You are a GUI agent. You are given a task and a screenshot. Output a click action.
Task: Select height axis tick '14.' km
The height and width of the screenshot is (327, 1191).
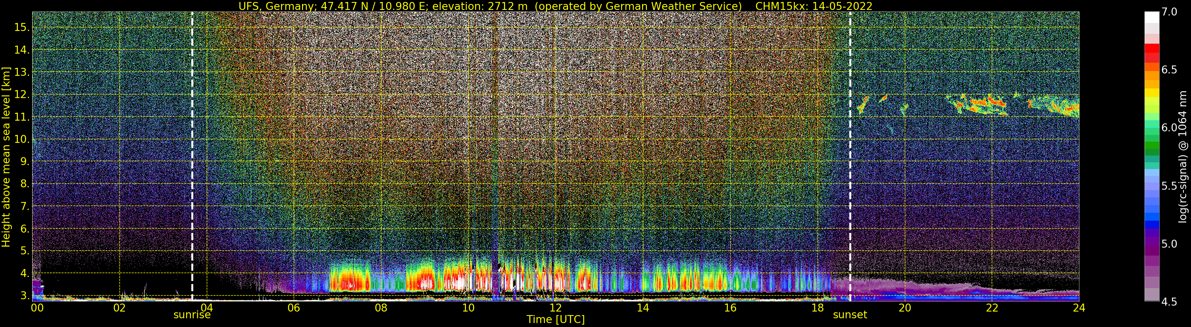pos(22,50)
